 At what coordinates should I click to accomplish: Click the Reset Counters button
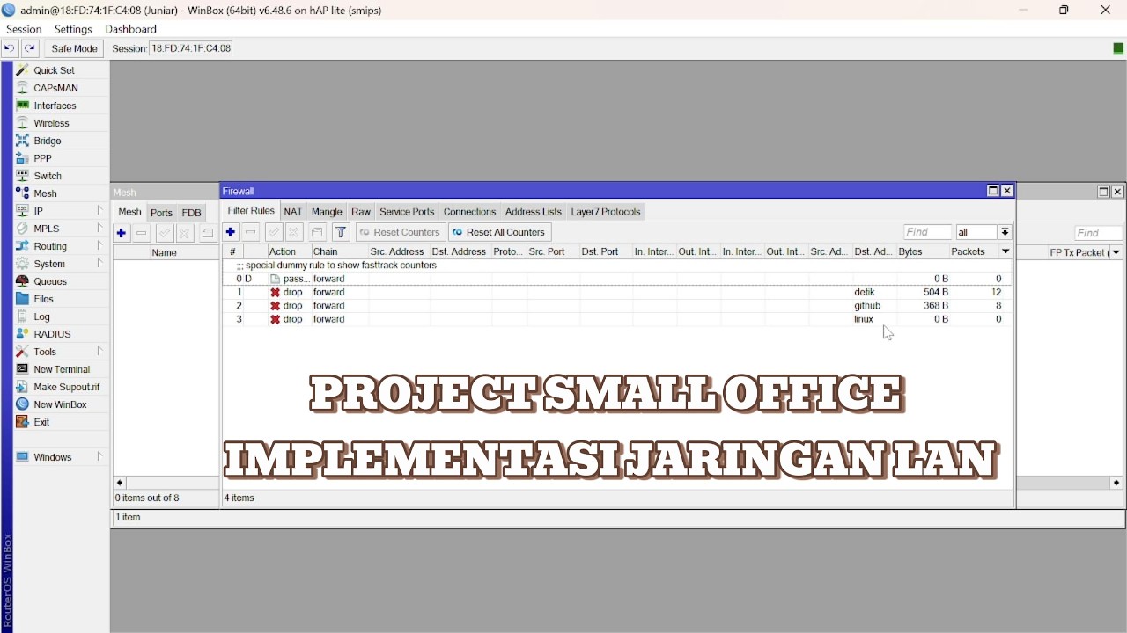pos(400,232)
